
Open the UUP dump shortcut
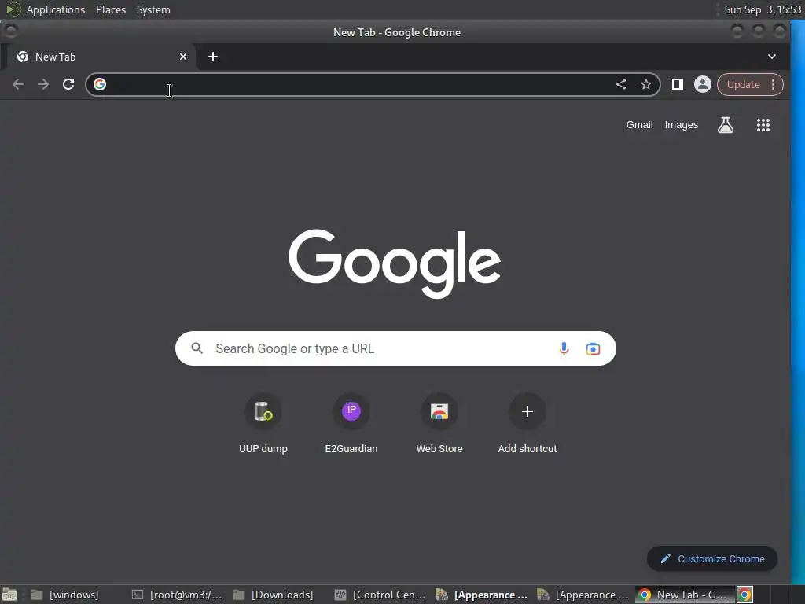[263, 424]
